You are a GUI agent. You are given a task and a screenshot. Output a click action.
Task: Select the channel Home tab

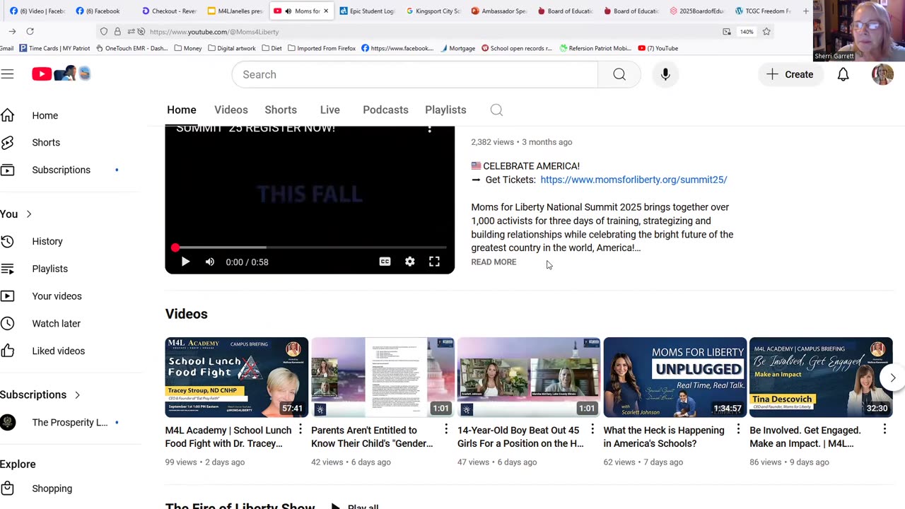coord(182,110)
